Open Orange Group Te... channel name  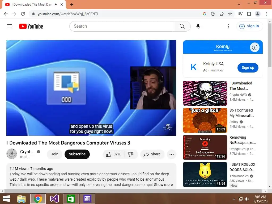(242, 149)
